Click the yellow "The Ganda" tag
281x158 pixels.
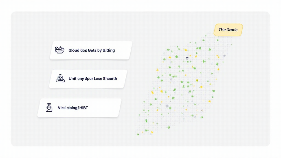point(228,30)
